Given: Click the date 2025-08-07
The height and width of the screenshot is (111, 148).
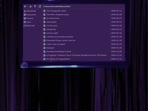Looking at the screenshot, I should (x=116, y=18).
